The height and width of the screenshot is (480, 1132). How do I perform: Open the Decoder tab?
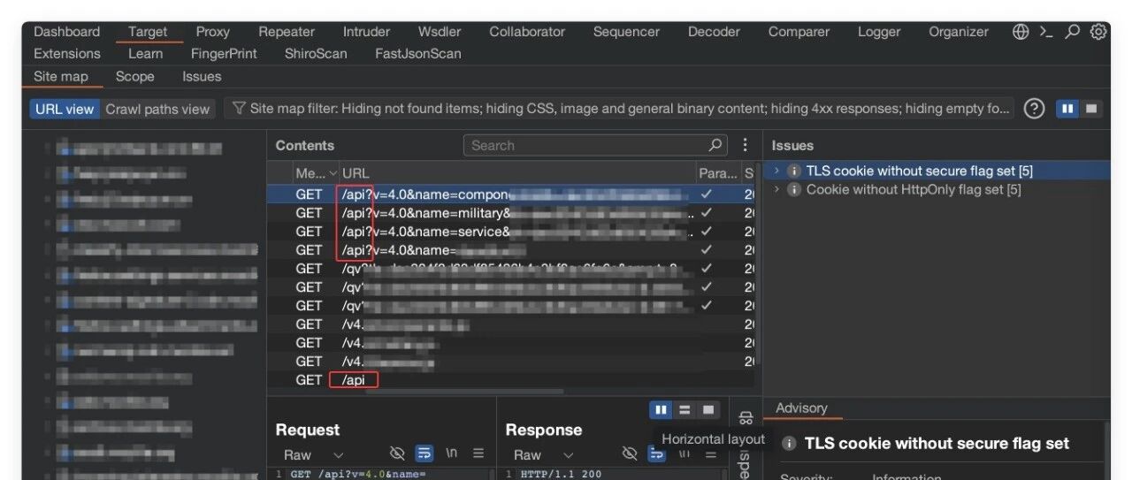(x=714, y=32)
